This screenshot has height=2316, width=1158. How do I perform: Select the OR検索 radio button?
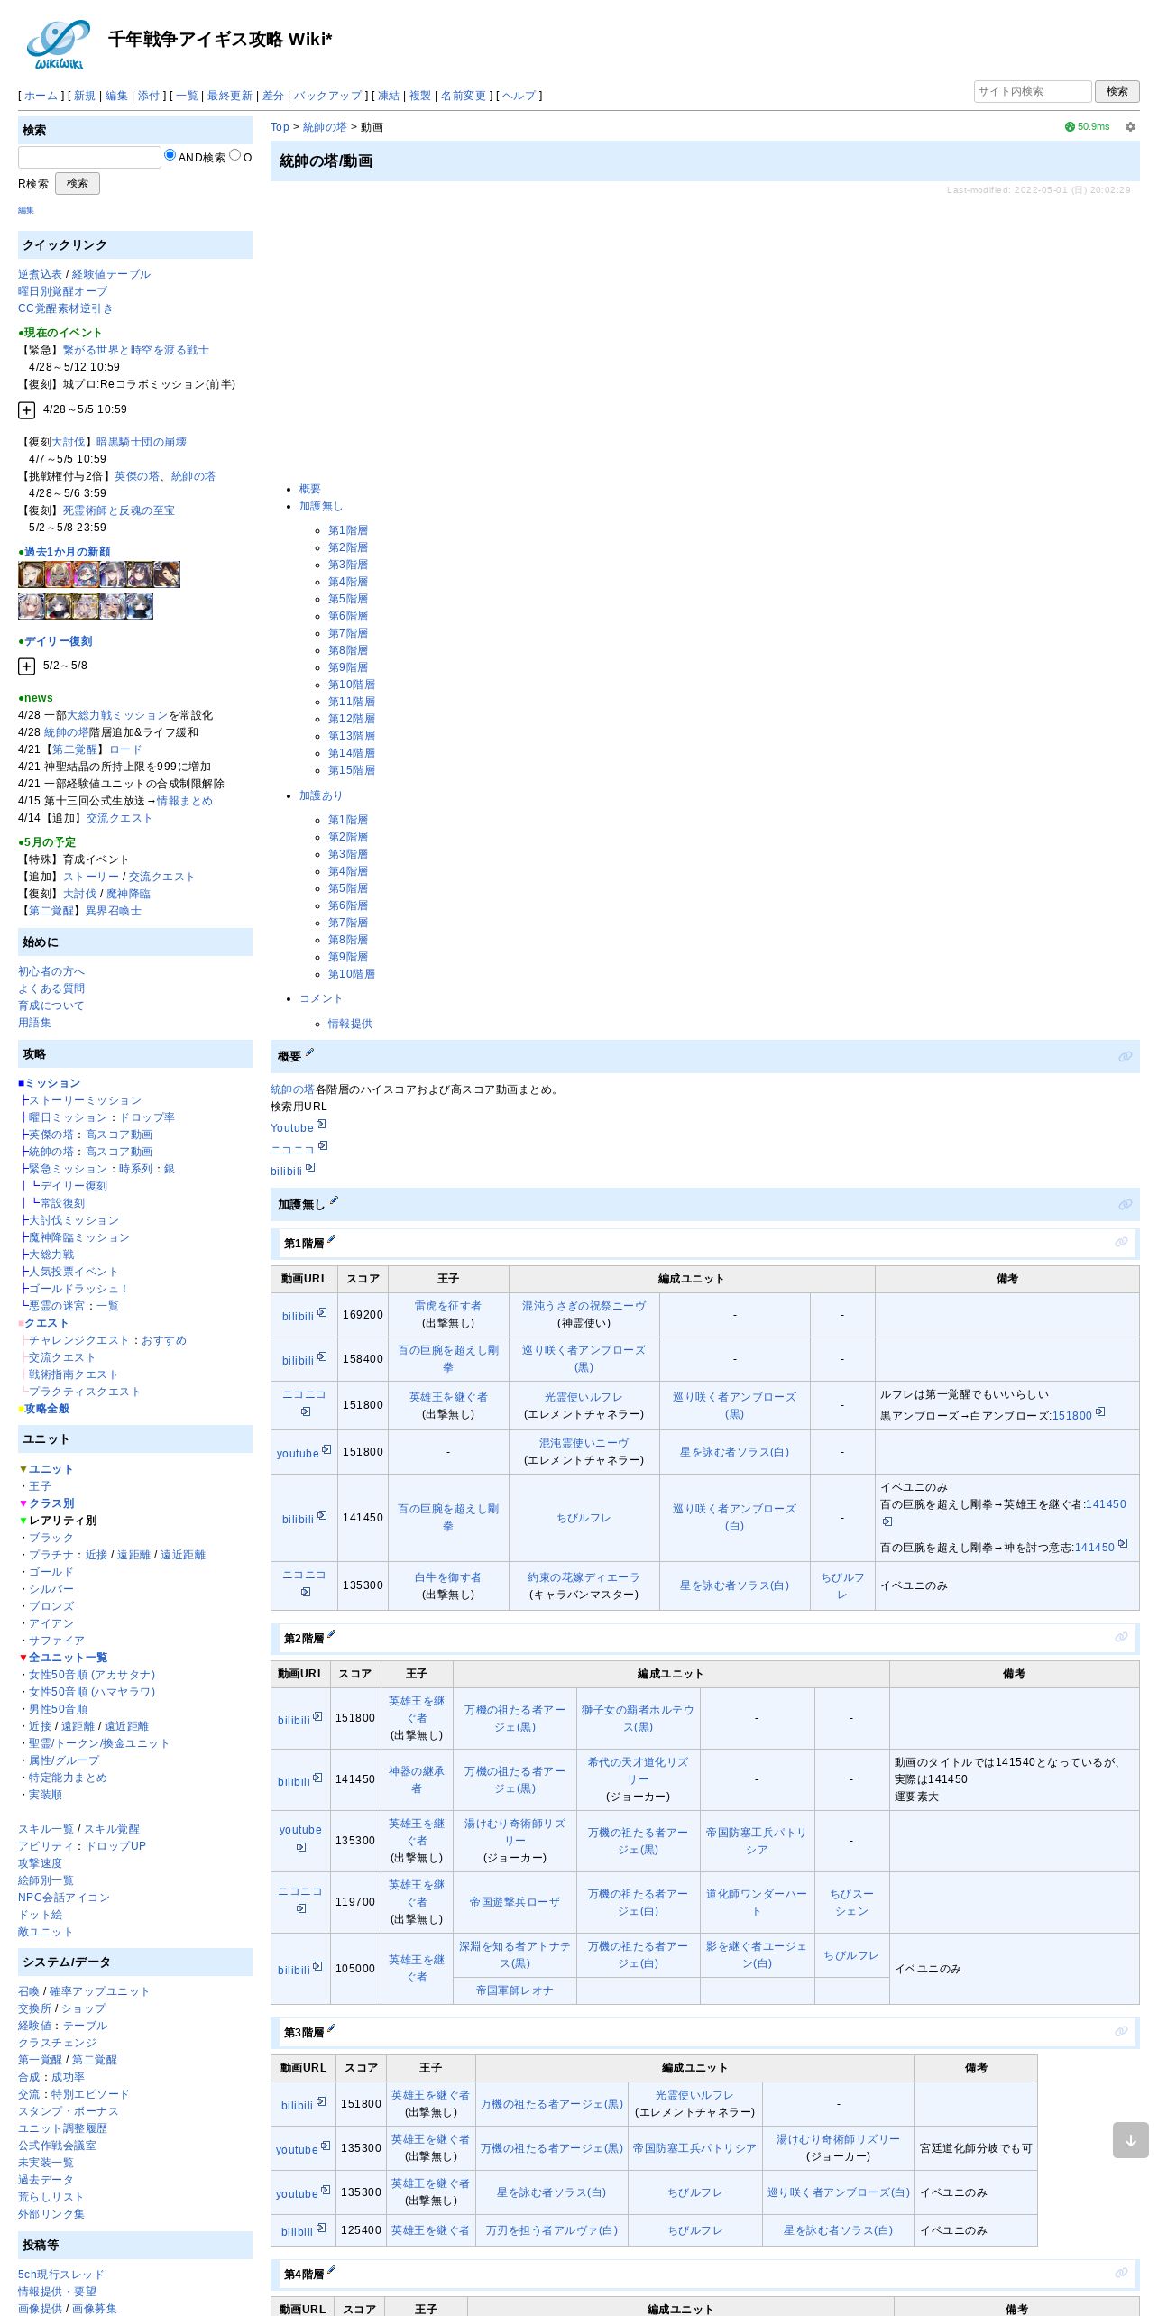(x=234, y=155)
